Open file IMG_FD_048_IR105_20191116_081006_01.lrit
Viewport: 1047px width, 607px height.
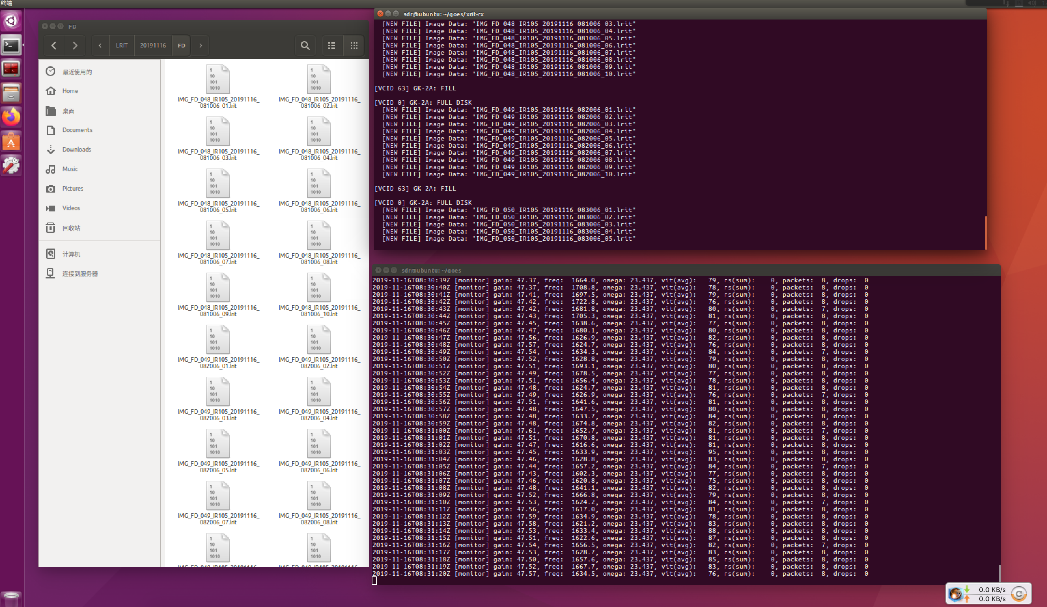click(218, 79)
